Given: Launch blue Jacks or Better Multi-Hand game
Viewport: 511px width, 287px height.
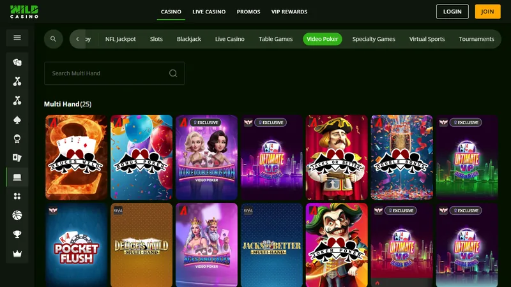Looking at the screenshot, I should point(271,245).
